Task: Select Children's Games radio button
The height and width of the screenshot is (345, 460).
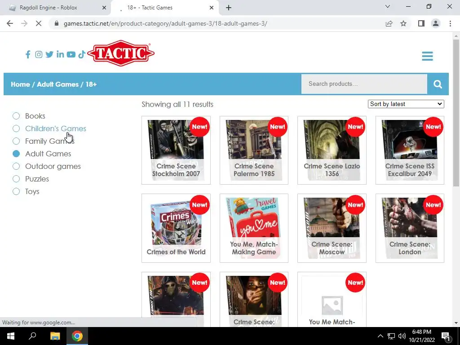Action: coord(16,128)
